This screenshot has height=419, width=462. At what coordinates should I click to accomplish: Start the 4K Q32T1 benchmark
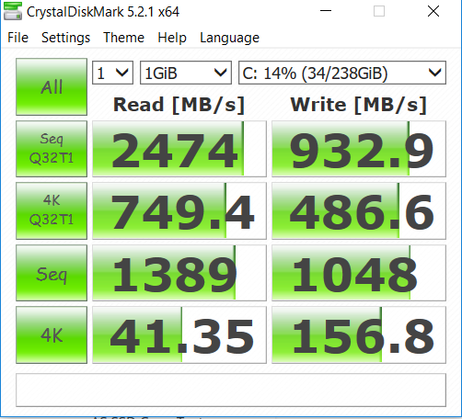(x=52, y=210)
